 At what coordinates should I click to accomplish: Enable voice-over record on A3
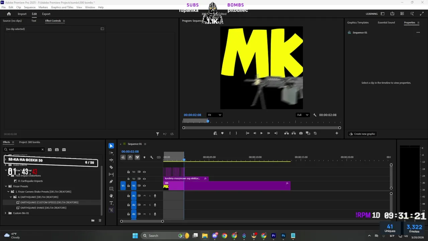[155, 214]
